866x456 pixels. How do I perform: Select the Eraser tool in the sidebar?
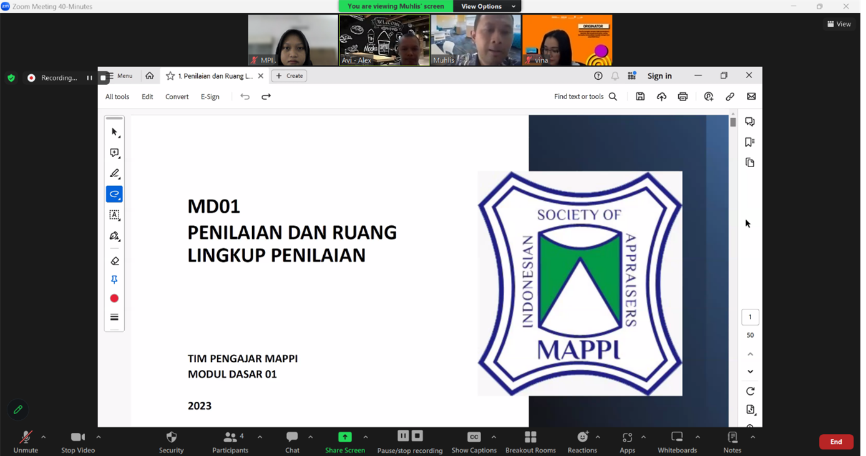(114, 260)
